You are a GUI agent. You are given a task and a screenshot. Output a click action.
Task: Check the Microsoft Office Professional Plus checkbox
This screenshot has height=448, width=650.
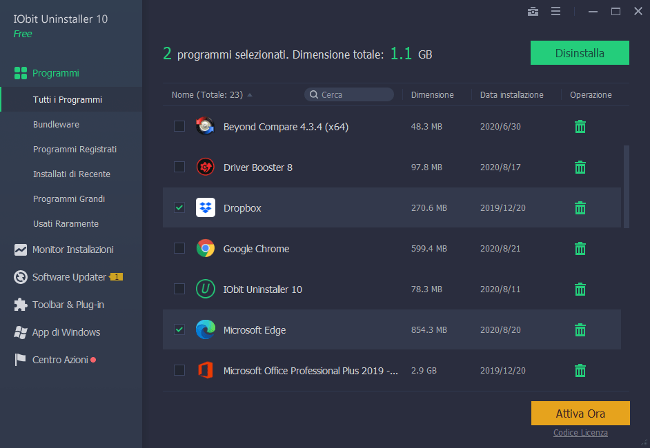(x=179, y=370)
